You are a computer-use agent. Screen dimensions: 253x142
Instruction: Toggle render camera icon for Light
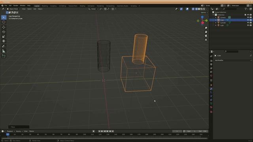[x=251, y=25]
